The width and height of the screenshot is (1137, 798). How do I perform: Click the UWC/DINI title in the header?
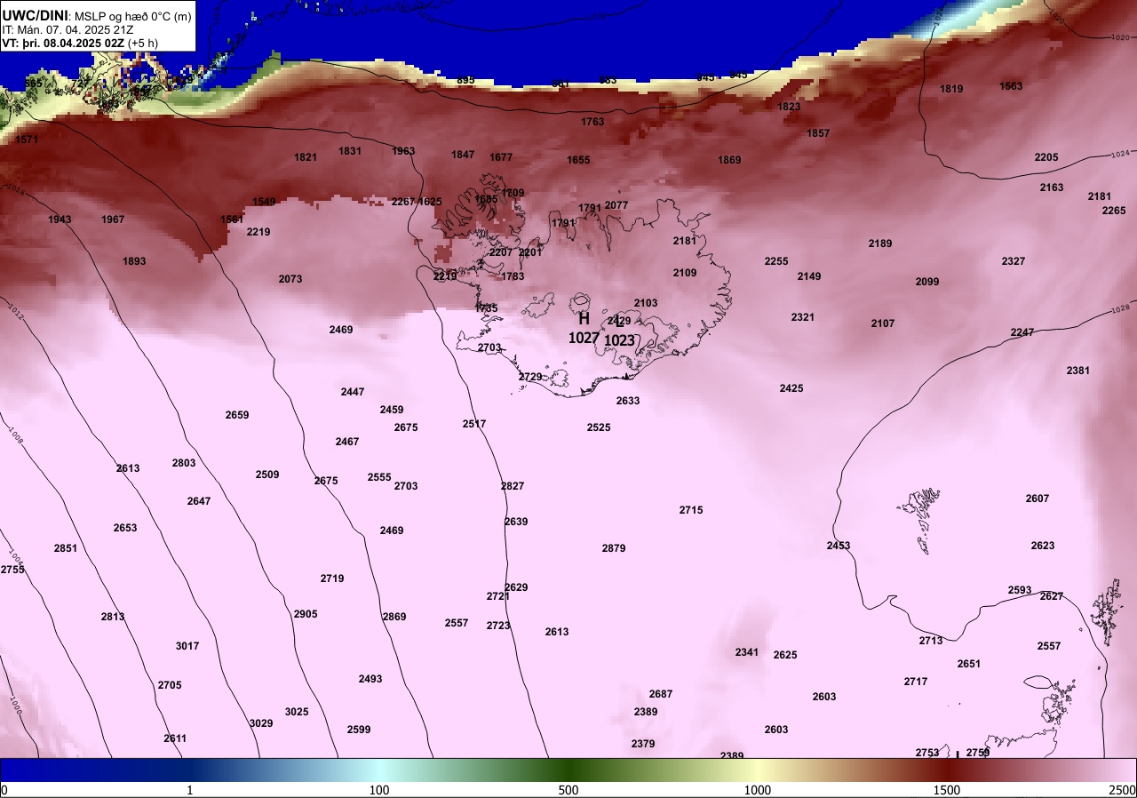pos(35,15)
